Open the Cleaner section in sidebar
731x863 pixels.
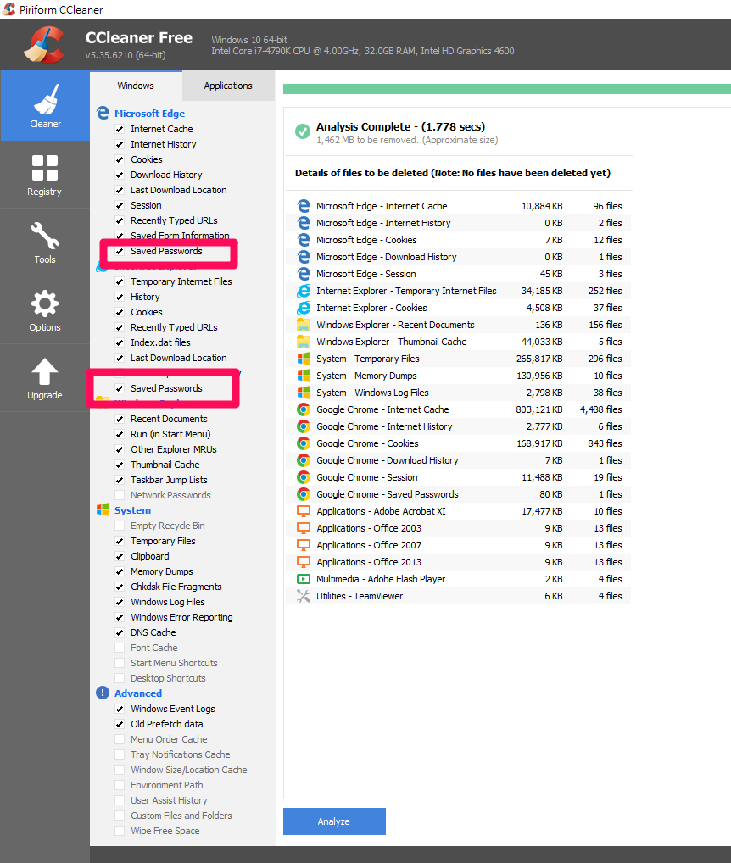(45, 106)
